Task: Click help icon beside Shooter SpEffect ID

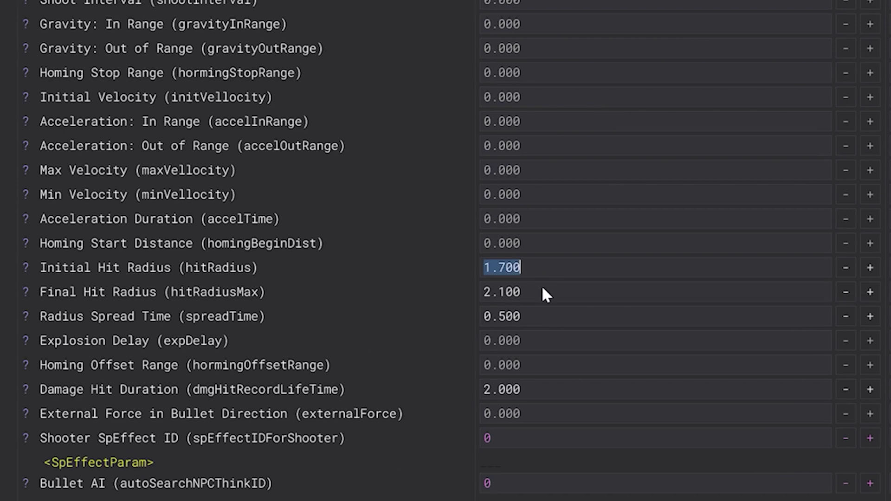Action: tap(26, 438)
